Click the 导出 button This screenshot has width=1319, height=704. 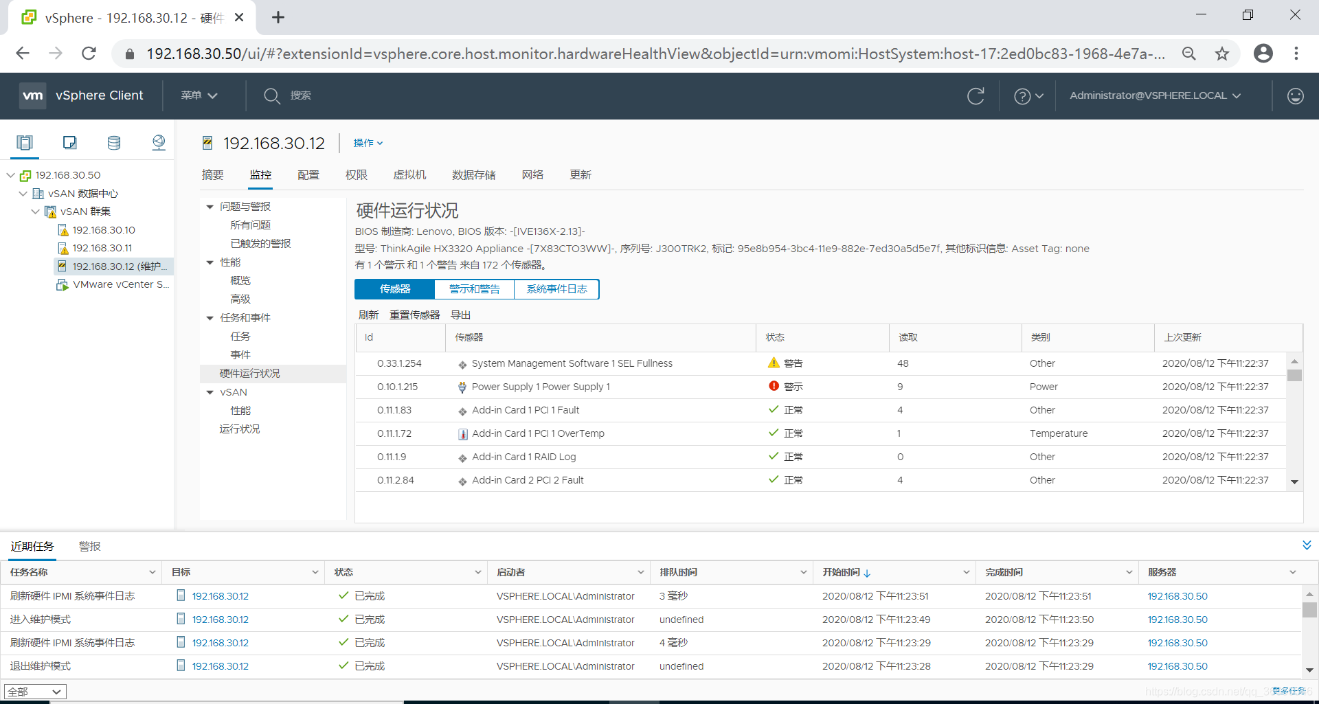[x=461, y=315]
